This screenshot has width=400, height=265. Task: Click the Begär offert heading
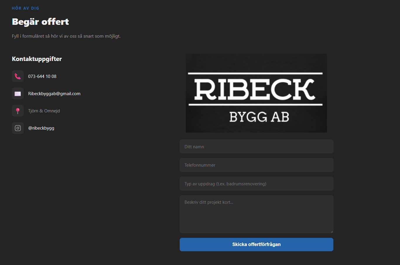pos(40,22)
